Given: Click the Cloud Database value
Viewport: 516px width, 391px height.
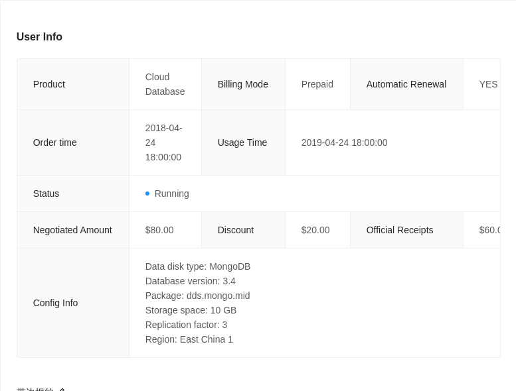Looking at the screenshot, I should (165, 84).
